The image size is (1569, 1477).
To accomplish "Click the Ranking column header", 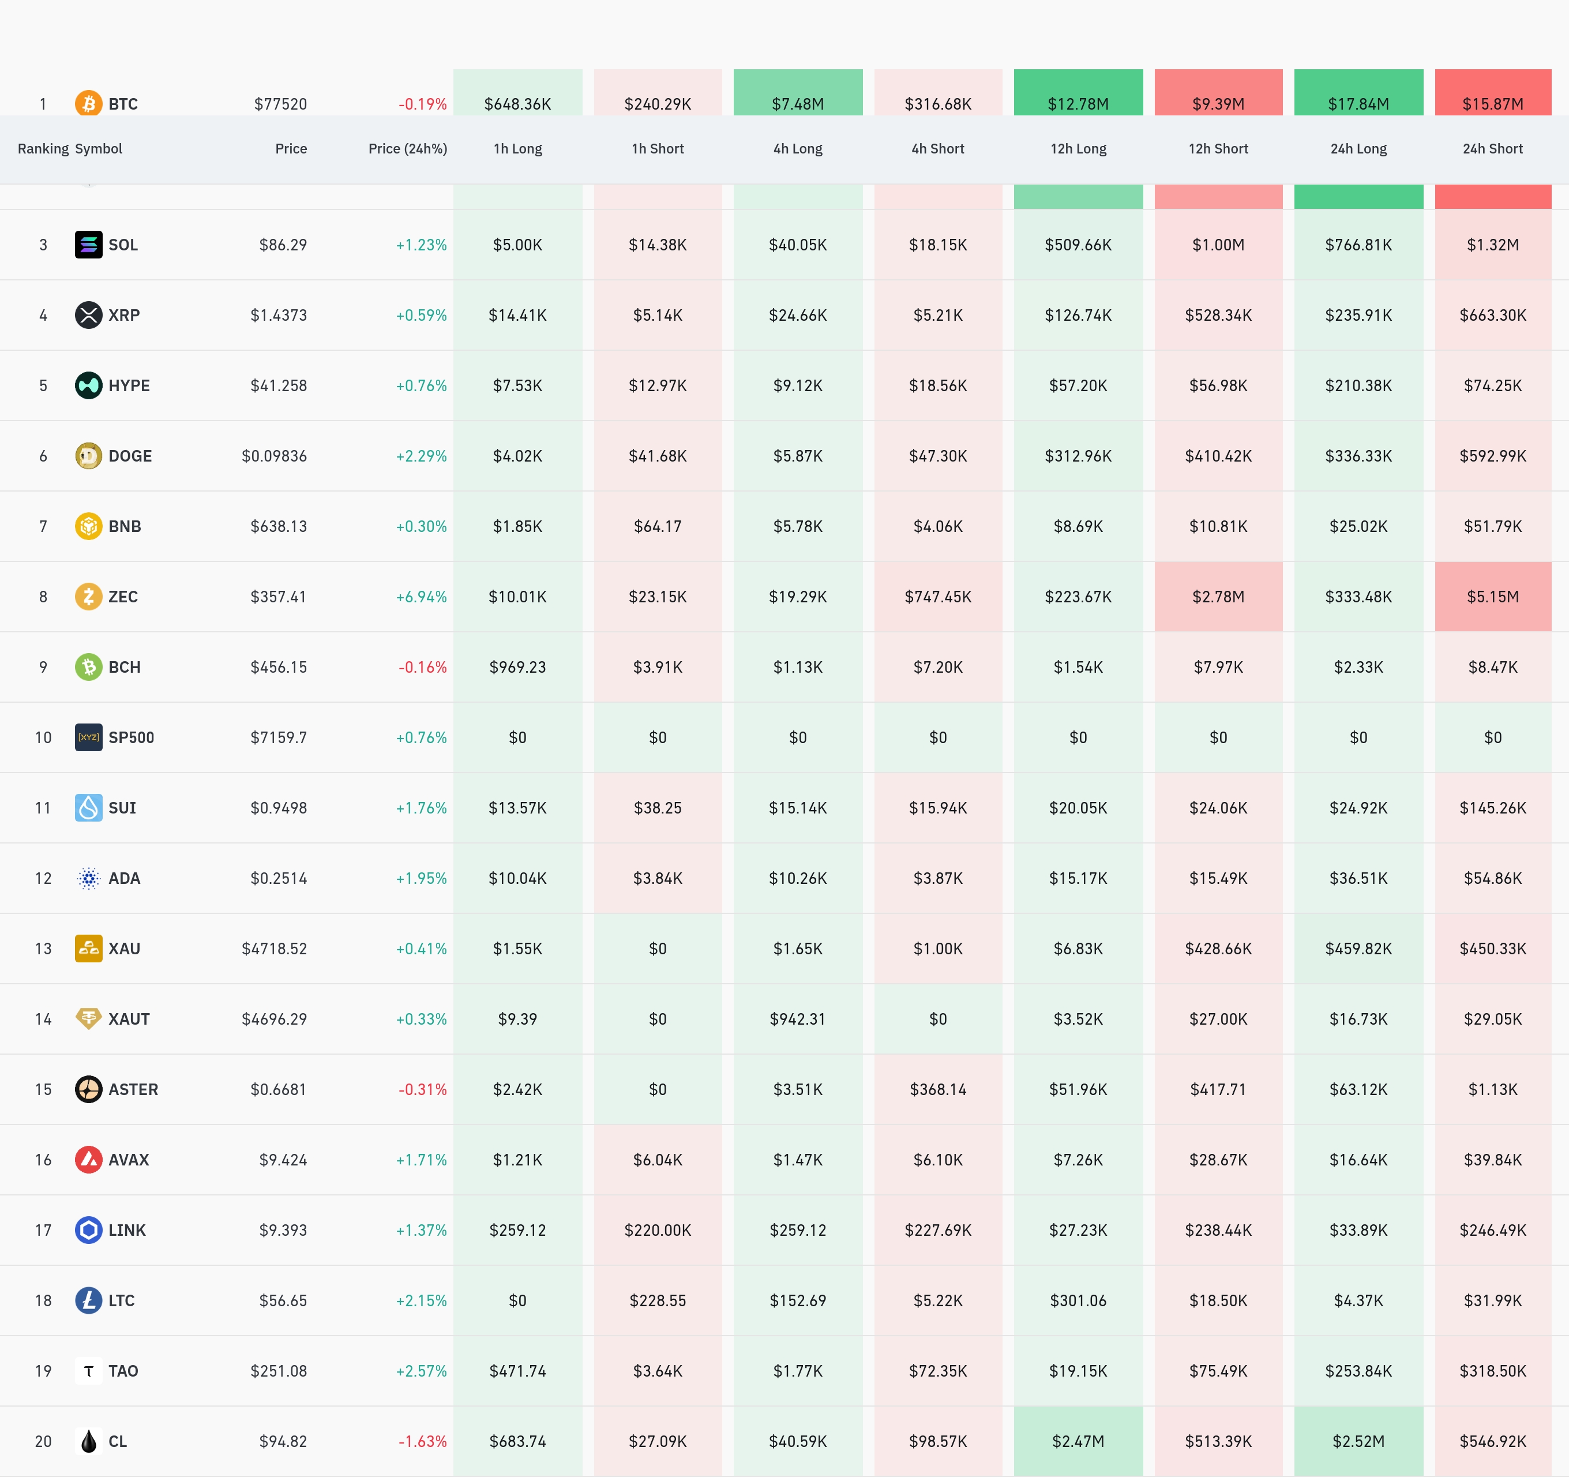I will pos(43,148).
